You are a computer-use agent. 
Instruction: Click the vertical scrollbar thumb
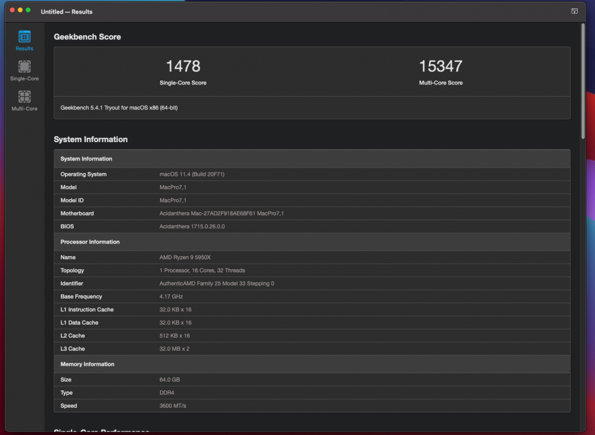tap(583, 81)
